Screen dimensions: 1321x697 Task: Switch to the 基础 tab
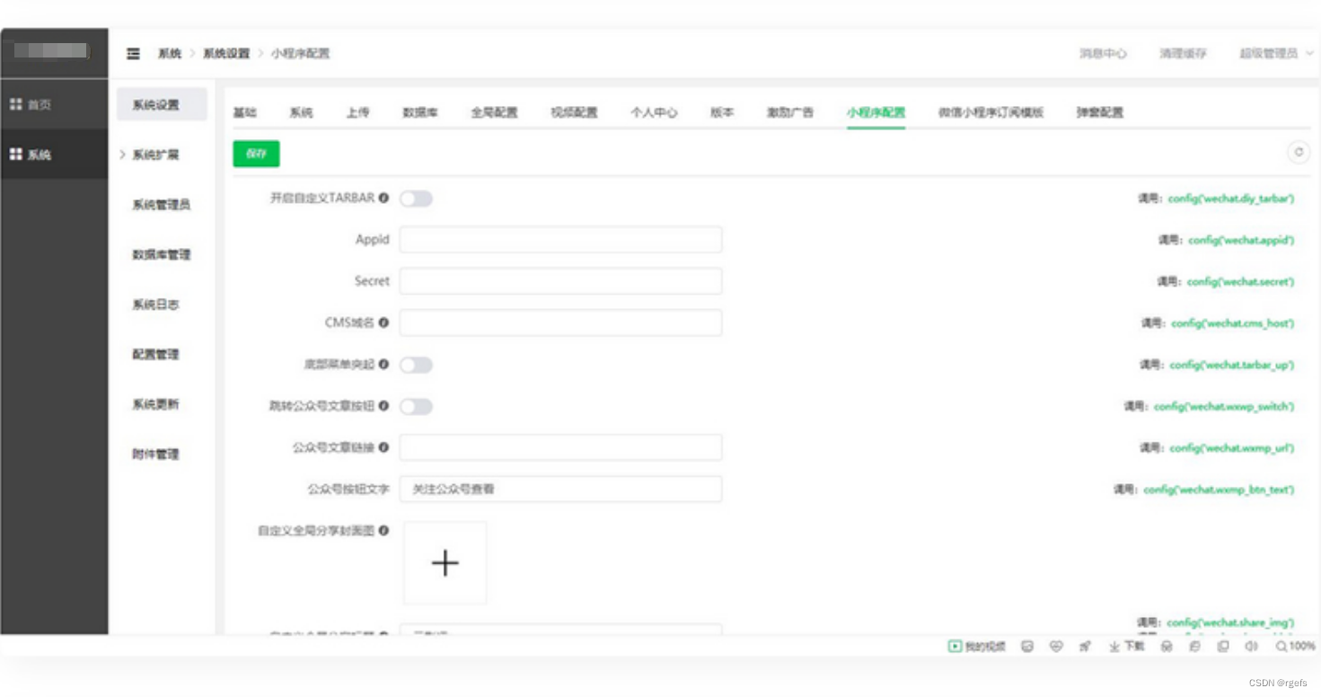click(x=244, y=112)
